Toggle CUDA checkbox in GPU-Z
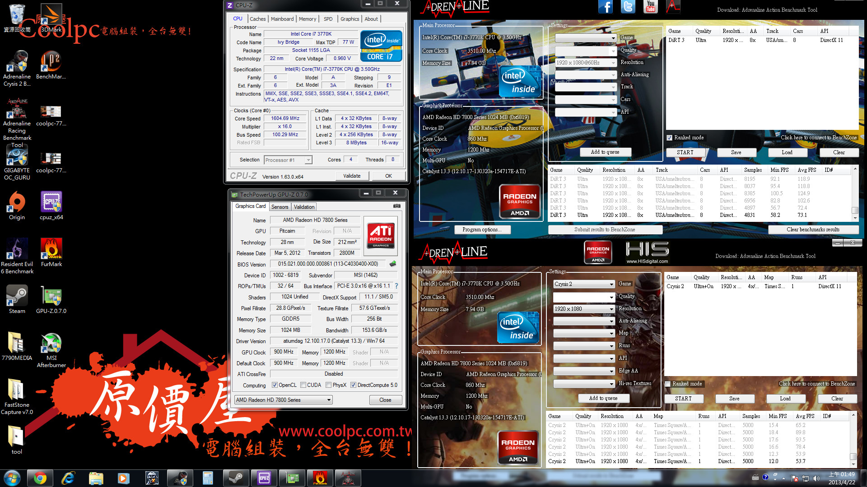Screen dimensions: 867x487 tap(303, 385)
